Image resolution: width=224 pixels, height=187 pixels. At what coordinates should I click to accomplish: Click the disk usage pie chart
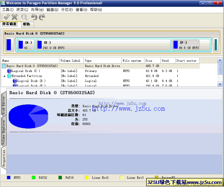point(28,116)
